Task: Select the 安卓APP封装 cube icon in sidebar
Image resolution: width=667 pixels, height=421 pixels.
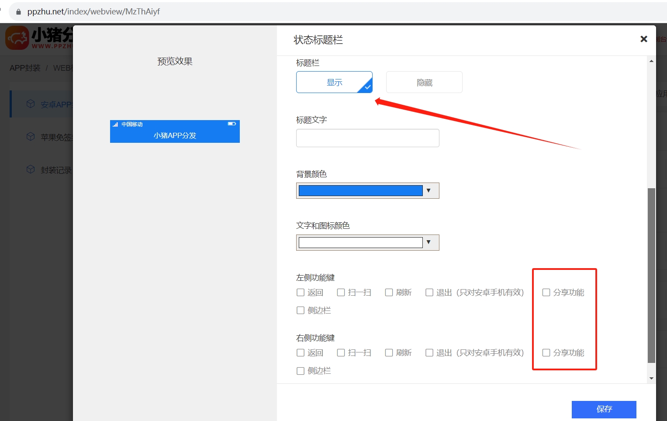Action: (x=31, y=104)
